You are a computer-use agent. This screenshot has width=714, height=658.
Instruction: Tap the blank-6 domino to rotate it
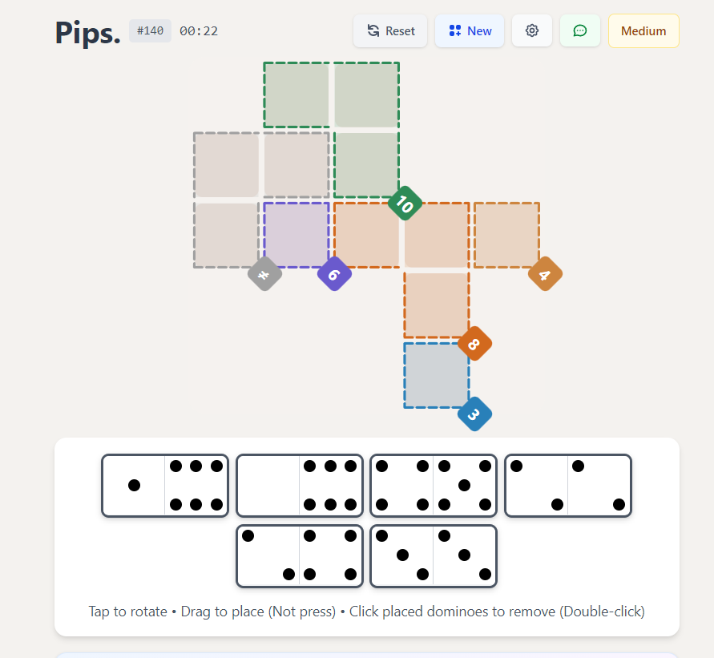(300, 486)
